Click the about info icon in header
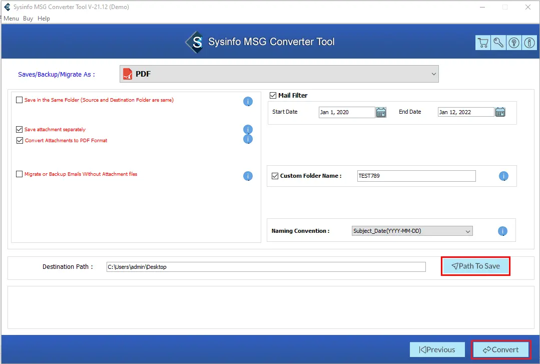 (x=529, y=43)
